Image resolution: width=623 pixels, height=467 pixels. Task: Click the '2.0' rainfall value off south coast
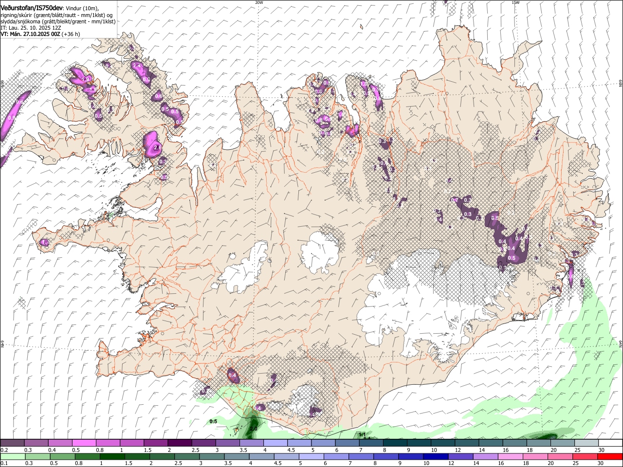[x=253, y=429]
